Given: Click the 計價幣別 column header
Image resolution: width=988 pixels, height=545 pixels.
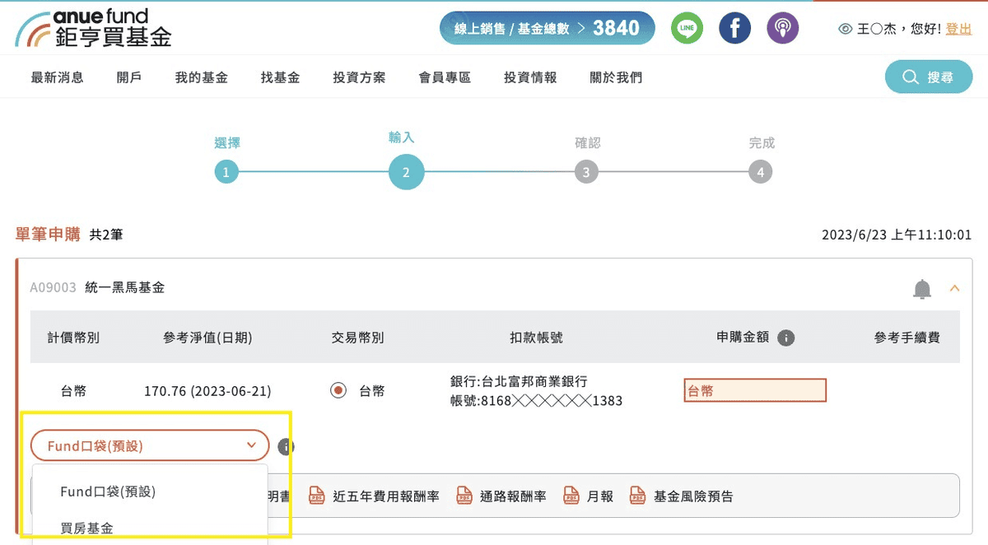Looking at the screenshot, I should [x=73, y=338].
